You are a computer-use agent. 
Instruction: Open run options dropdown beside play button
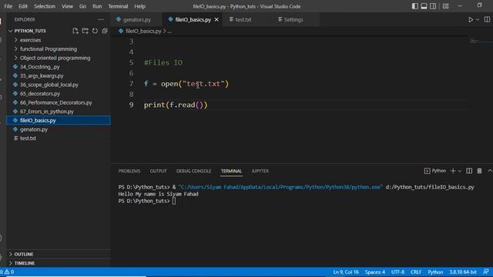(x=478, y=19)
